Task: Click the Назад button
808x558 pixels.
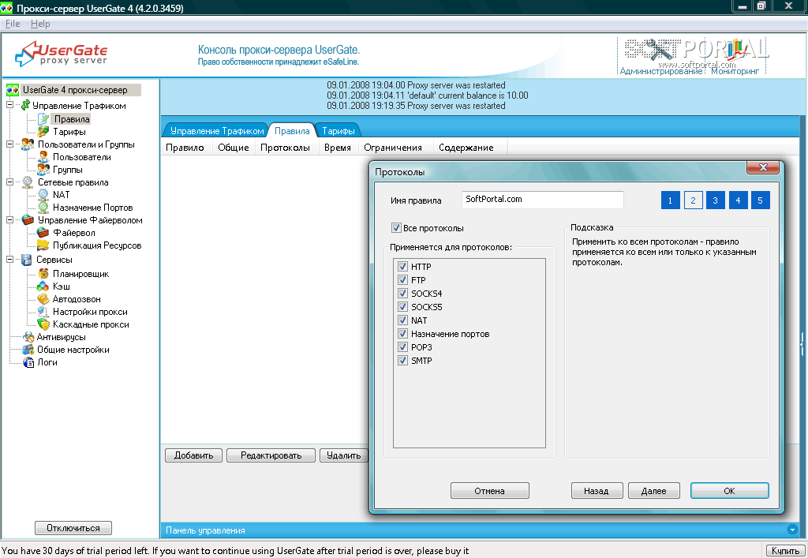Action: coord(597,491)
